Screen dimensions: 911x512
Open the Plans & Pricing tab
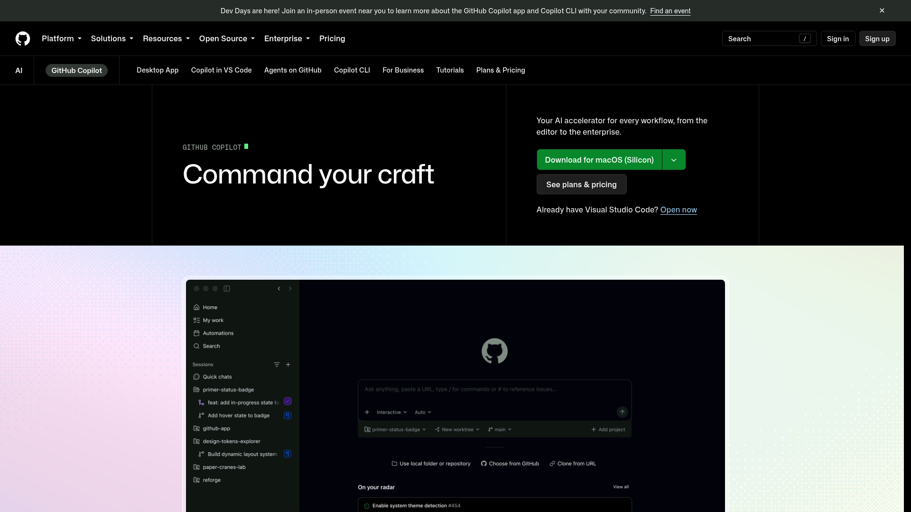(501, 70)
